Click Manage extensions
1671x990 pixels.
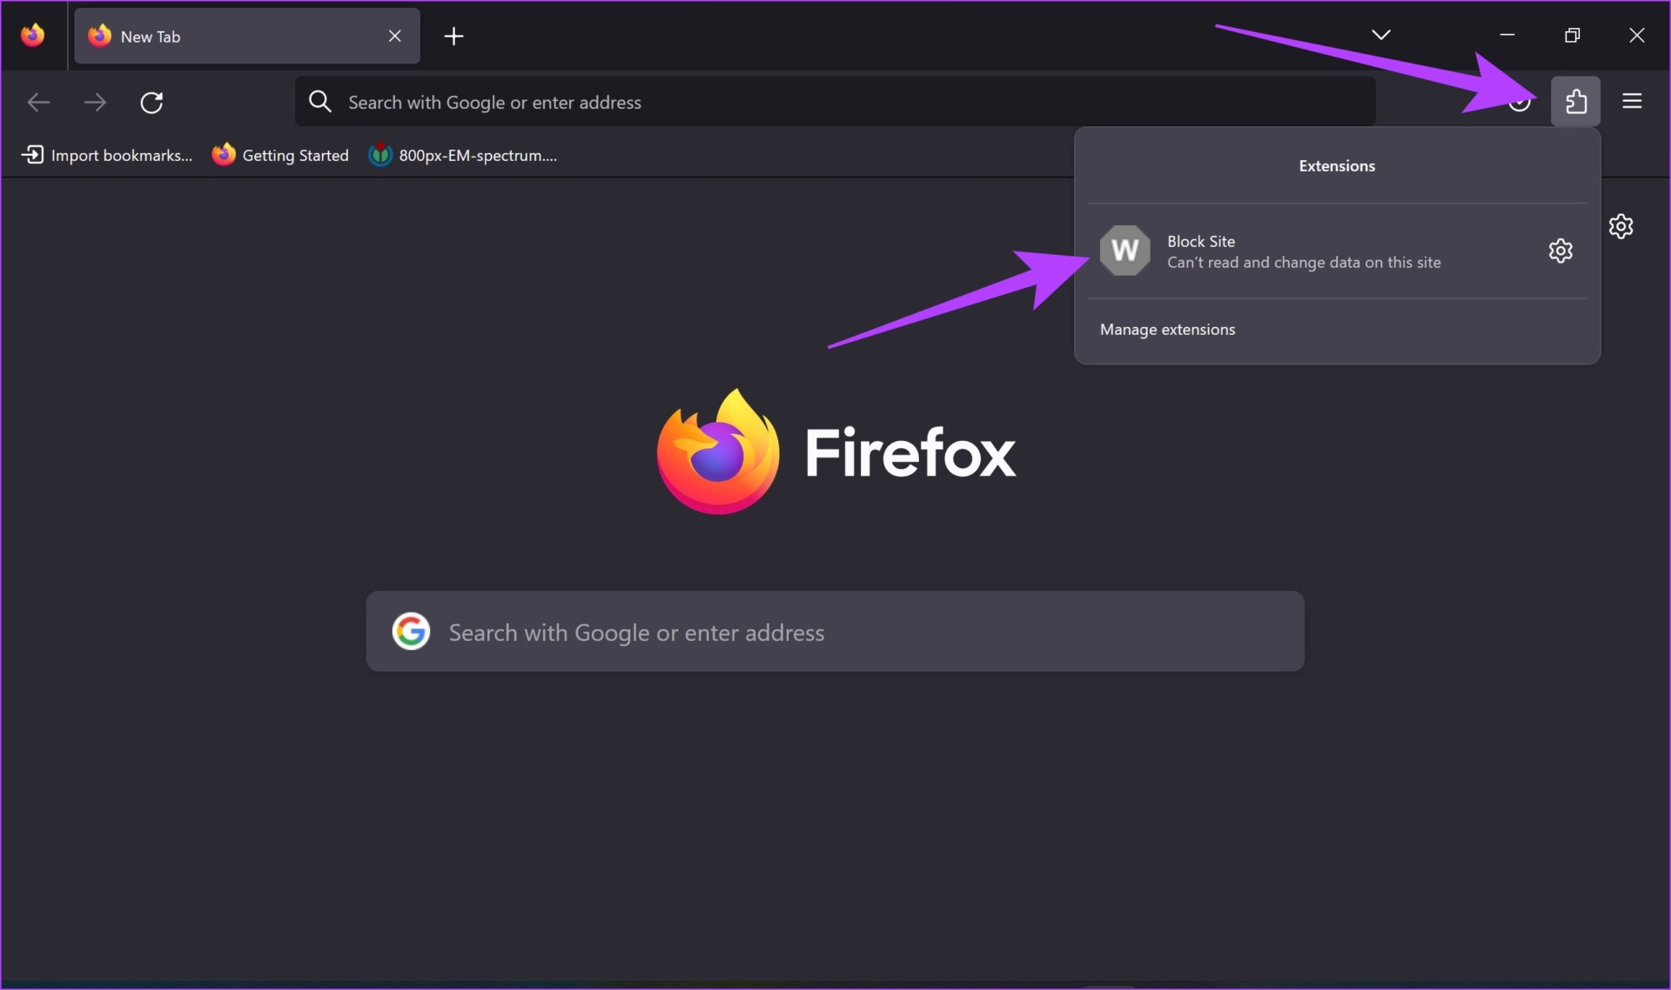coord(1167,330)
